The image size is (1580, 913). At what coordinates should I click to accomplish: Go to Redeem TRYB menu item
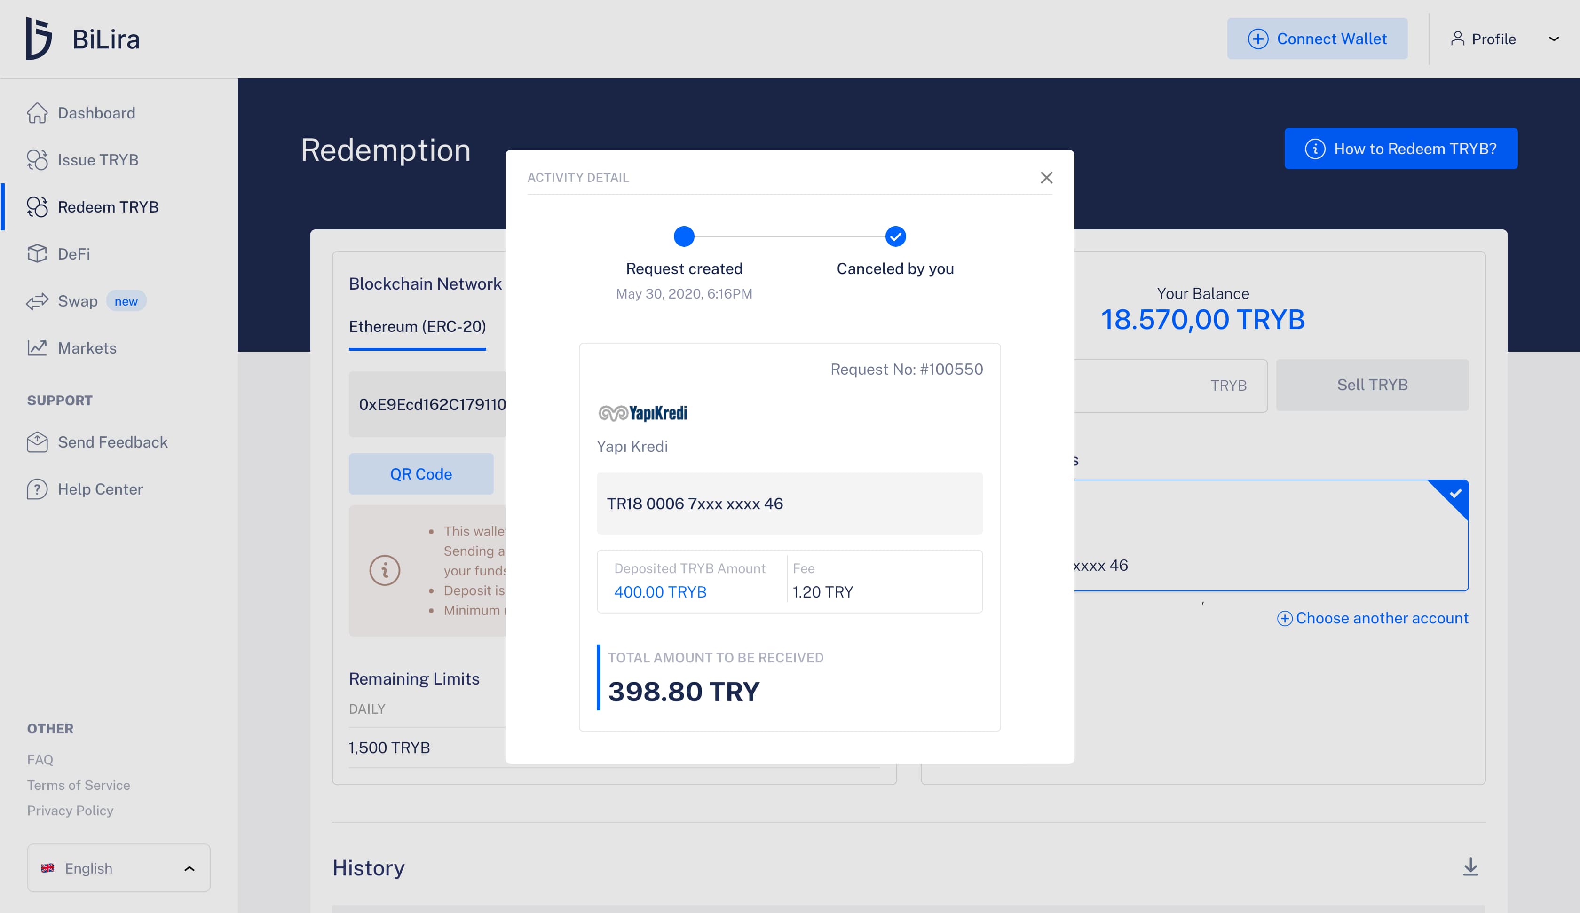(x=108, y=207)
